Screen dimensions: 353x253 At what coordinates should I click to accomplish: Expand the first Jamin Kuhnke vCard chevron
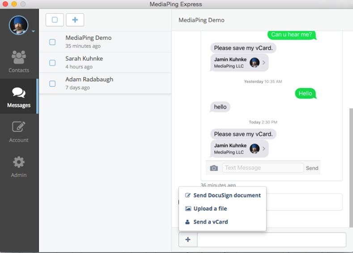point(264,63)
